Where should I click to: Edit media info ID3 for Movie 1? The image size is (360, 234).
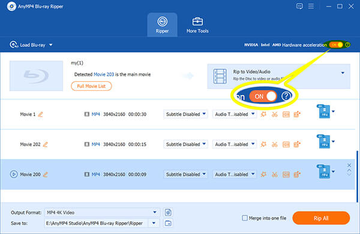[286, 114]
